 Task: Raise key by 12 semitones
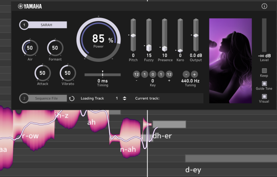(169, 74)
